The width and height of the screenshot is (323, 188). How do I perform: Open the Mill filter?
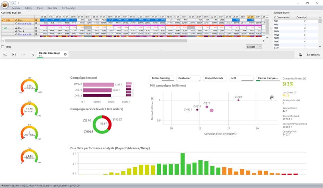242,78
